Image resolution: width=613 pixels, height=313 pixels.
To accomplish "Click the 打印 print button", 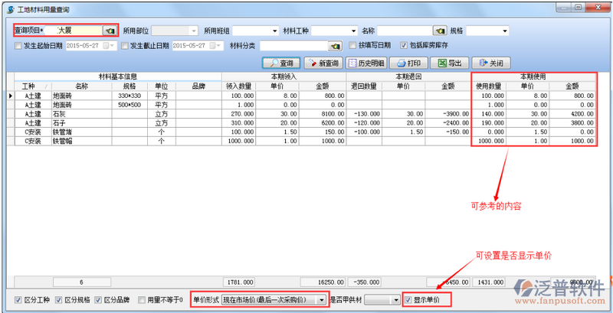I will 408,64.
